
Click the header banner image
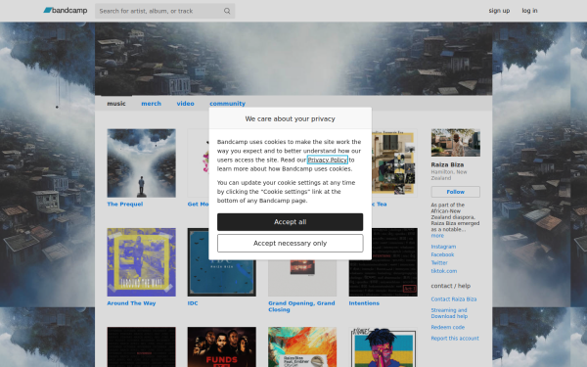click(293, 59)
